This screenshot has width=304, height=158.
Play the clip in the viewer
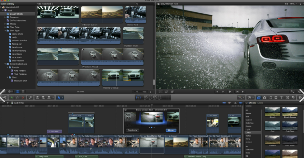coord(230,91)
